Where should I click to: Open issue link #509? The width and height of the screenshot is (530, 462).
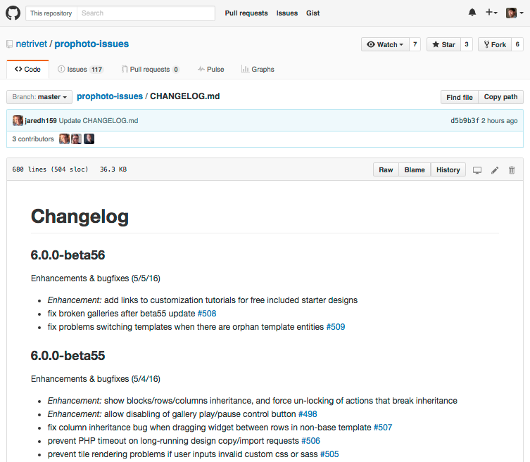point(336,327)
